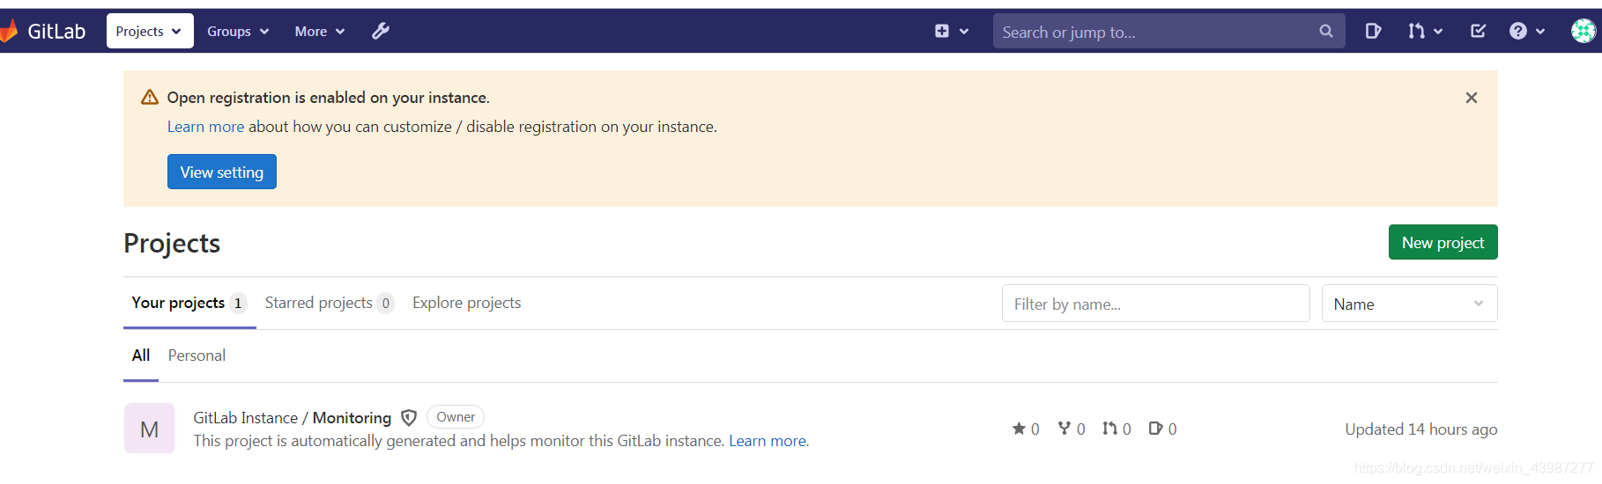
Task: Click the warning triangle icon in alert
Action: 150,97
